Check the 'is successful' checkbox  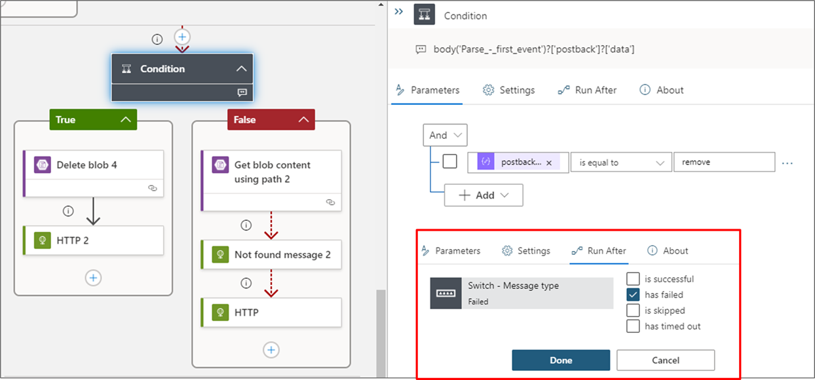tap(633, 279)
